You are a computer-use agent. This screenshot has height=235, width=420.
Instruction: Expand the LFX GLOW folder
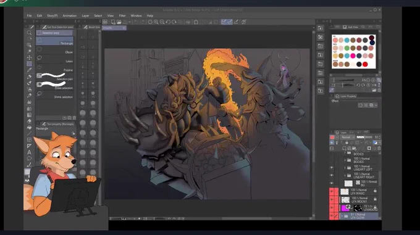[x=342, y=215]
